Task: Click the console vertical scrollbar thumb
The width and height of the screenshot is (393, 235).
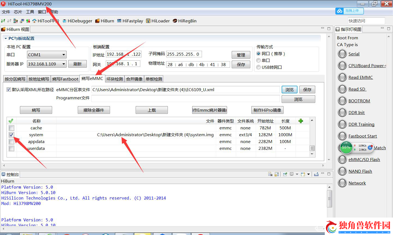Action: point(329,199)
